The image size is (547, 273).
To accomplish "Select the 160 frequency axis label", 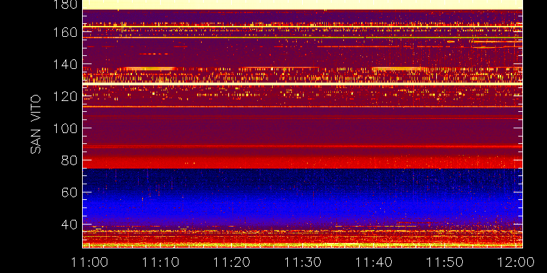I will [64, 32].
